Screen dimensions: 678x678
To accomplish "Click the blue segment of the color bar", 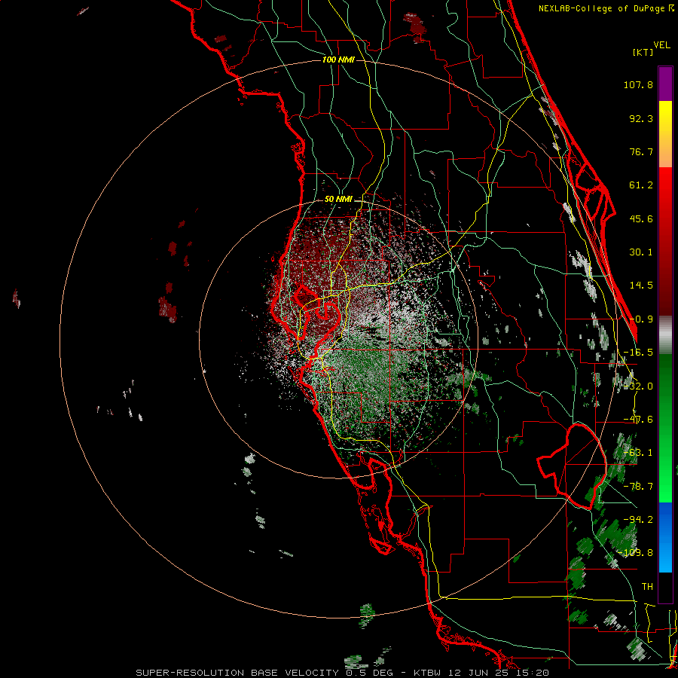I will 665,537.
